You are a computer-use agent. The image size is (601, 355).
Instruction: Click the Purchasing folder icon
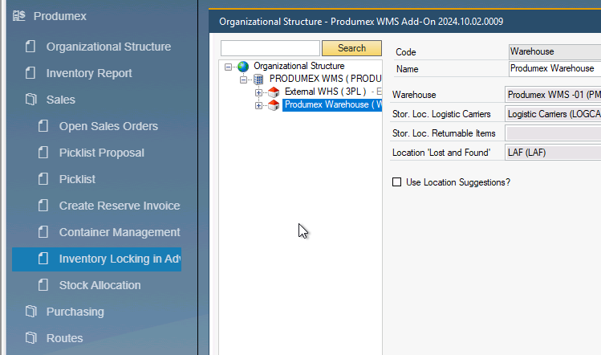click(31, 312)
